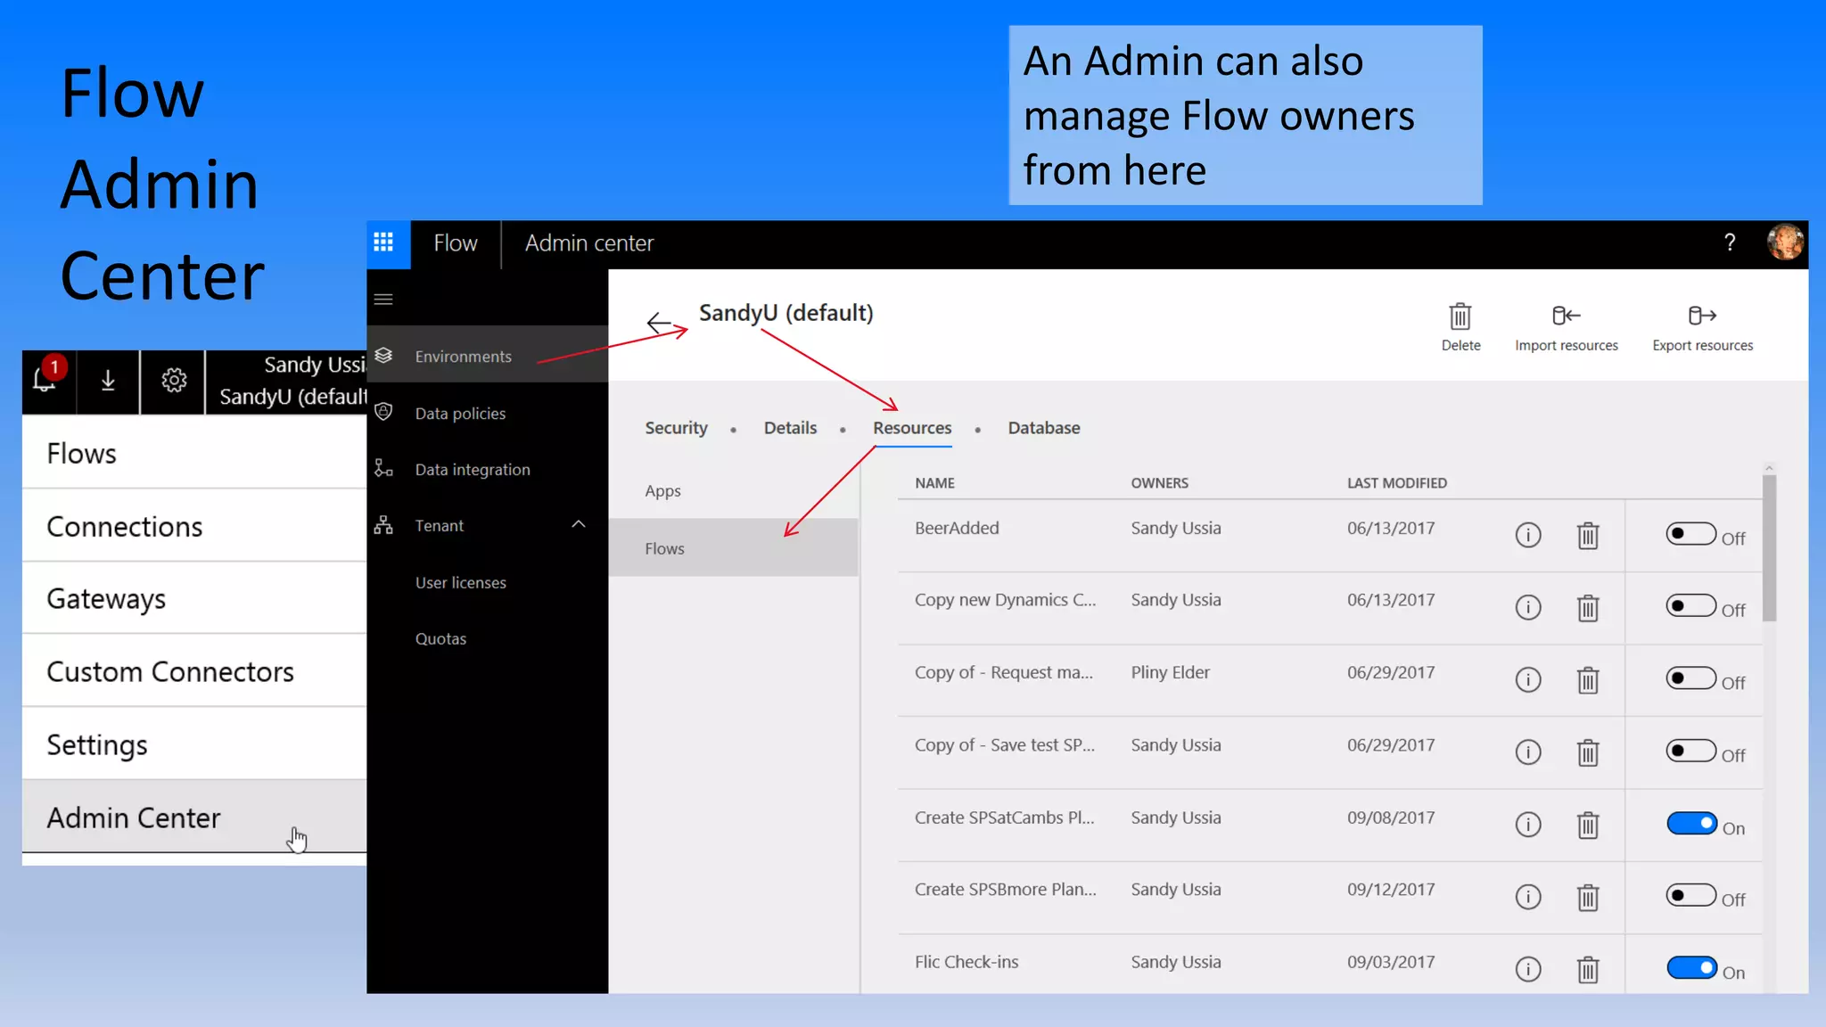The height and width of the screenshot is (1027, 1826).
Task: Sort by LAST MODIFIED column header
Action: tap(1396, 483)
